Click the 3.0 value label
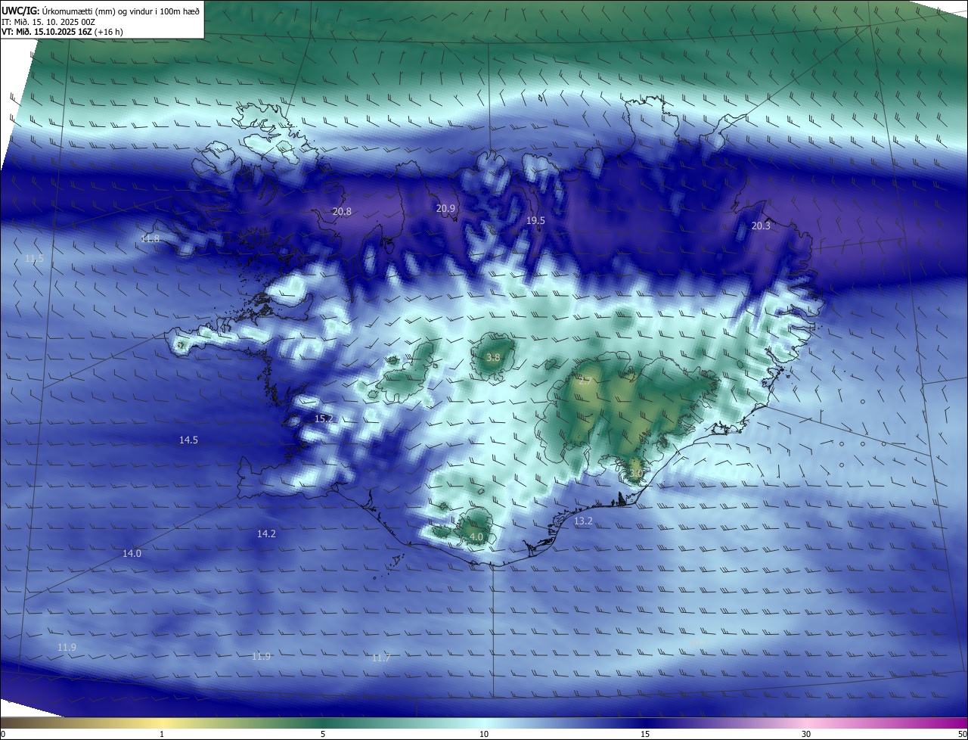 (x=635, y=474)
